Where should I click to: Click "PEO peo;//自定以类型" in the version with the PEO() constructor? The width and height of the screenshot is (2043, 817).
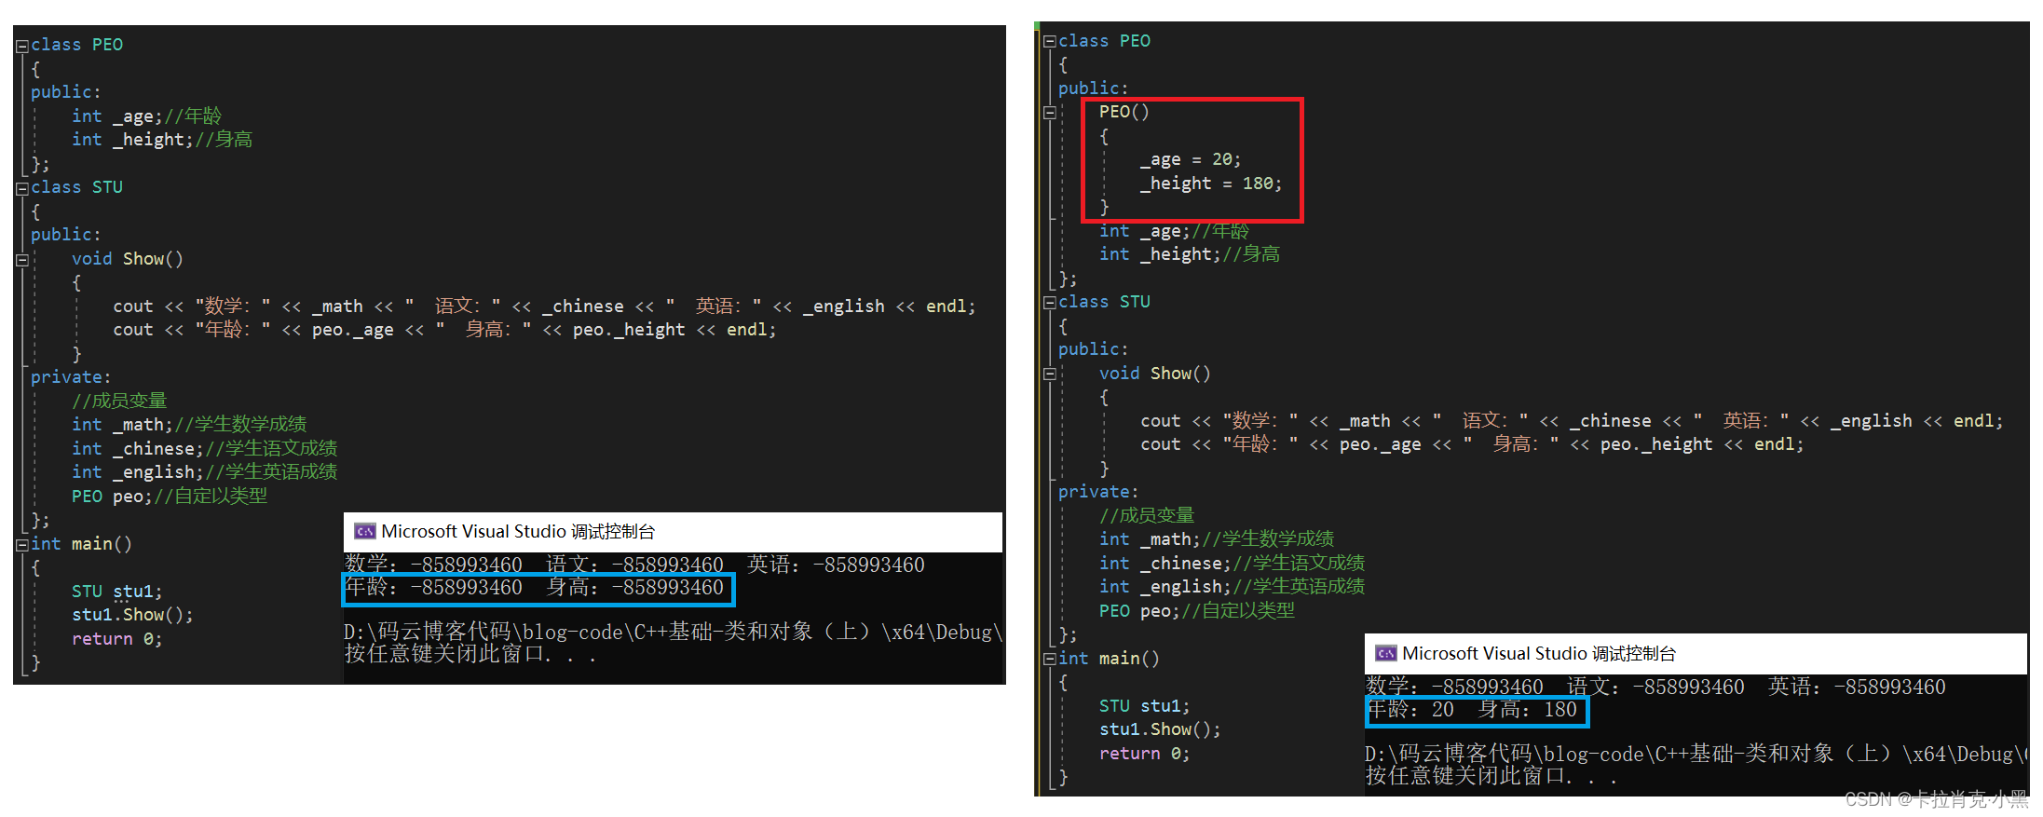pos(1197,611)
